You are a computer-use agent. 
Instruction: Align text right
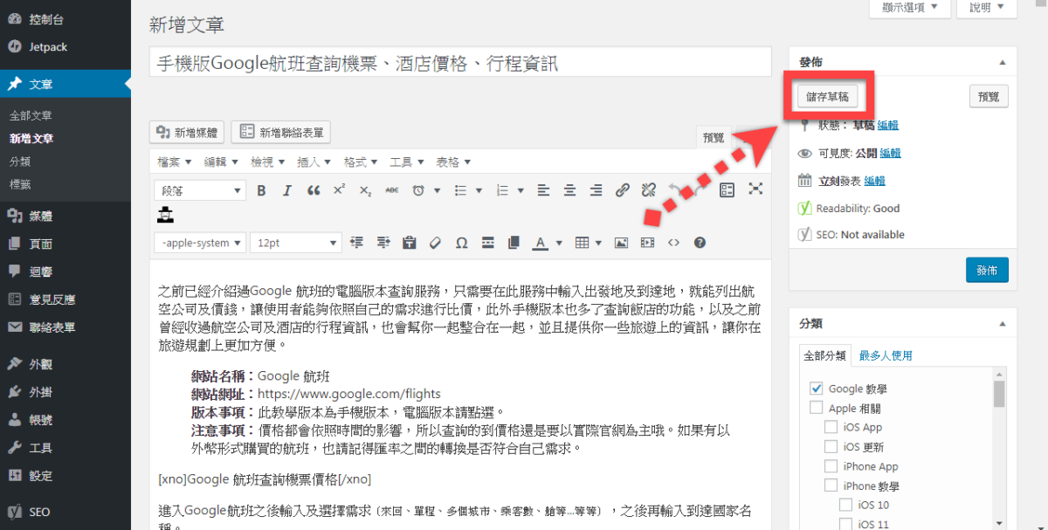coord(596,189)
